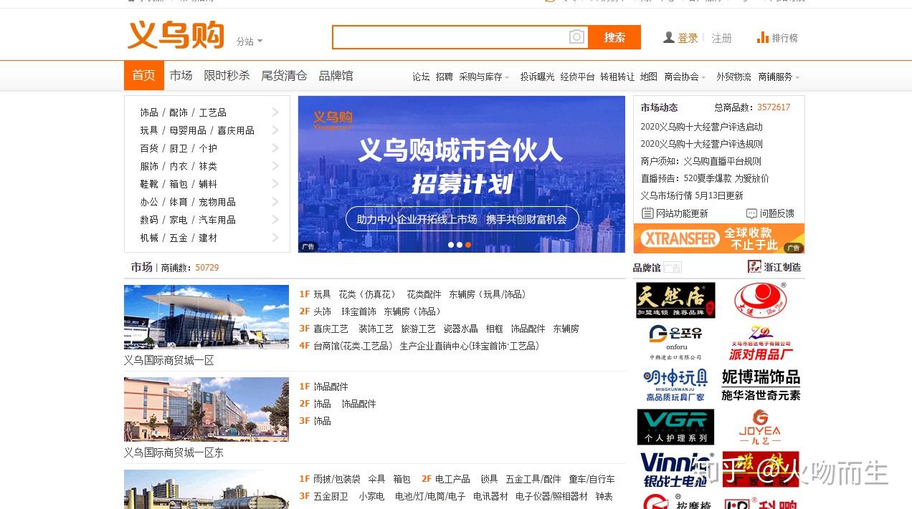Image resolution: width=912 pixels, height=509 pixels.
Task: Open the 地图 menu link
Action: 649,77
